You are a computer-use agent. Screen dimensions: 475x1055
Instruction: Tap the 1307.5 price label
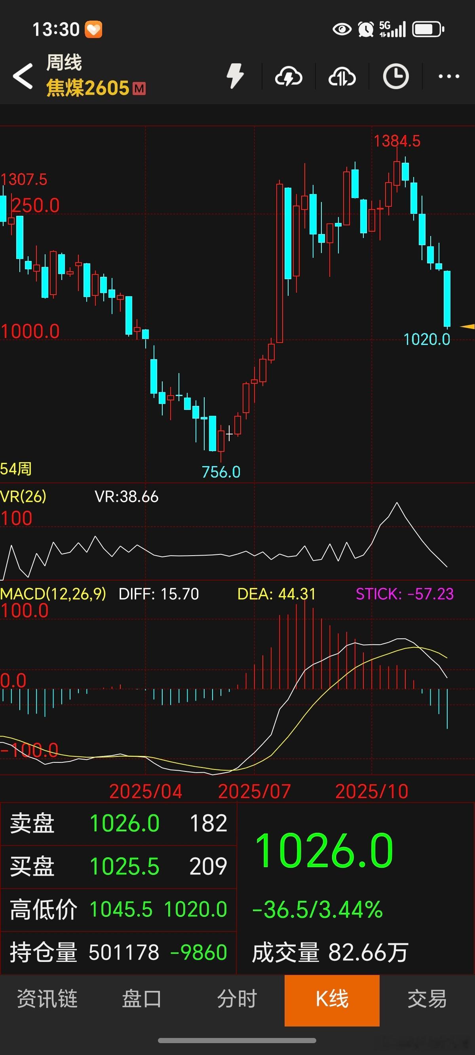pos(24,179)
